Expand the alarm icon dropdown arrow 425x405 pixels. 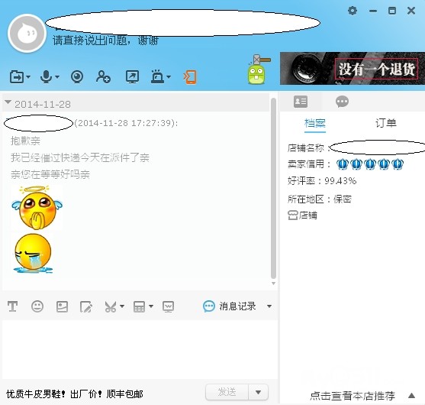click(169, 77)
